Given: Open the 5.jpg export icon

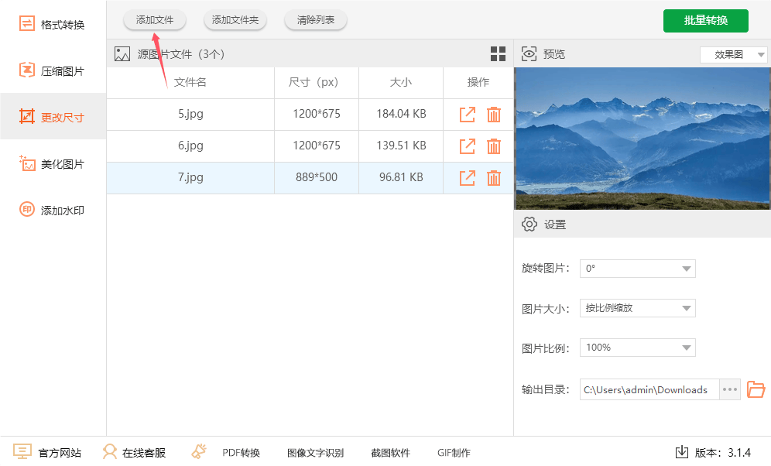Looking at the screenshot, I should click(x=467, y=115).
